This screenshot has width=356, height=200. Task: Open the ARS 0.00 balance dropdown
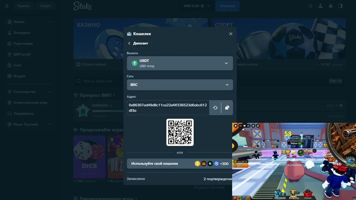(197, 6)
